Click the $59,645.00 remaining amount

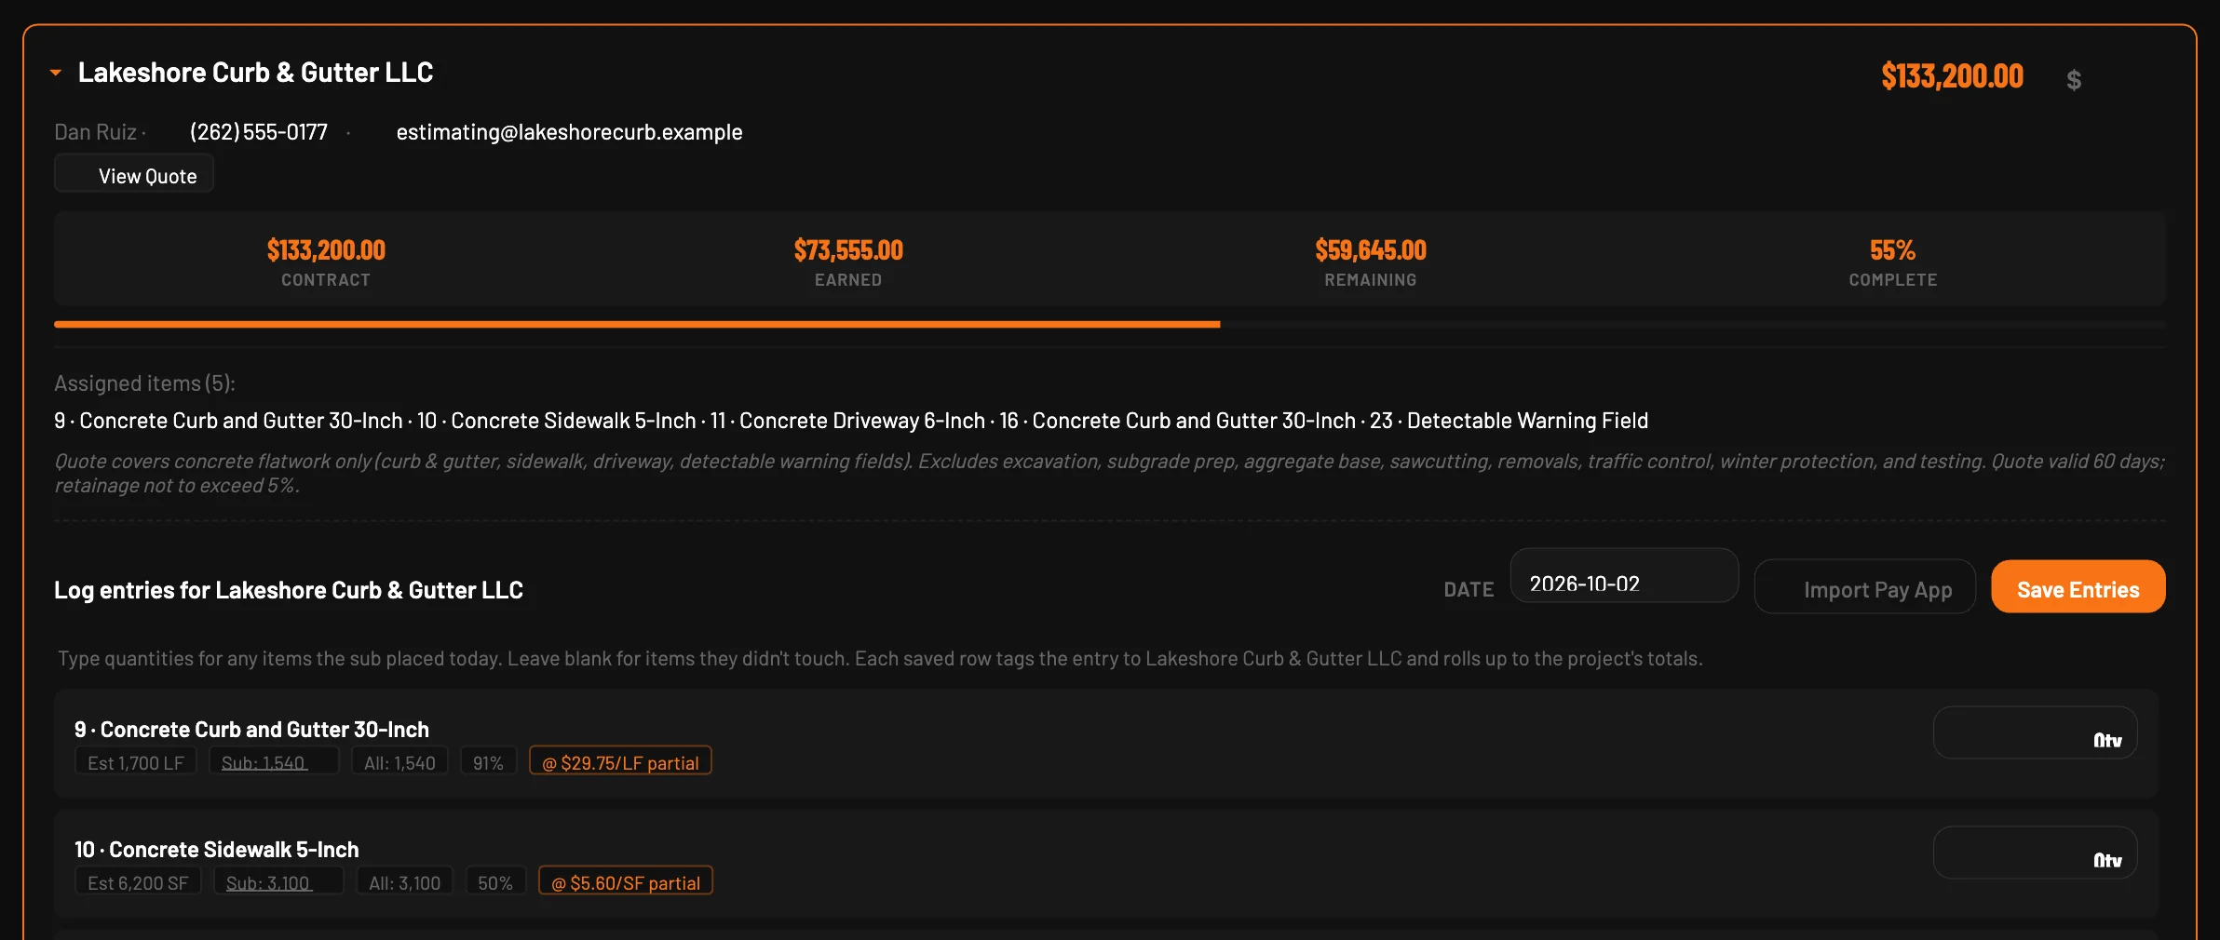tap(1371, 250)
